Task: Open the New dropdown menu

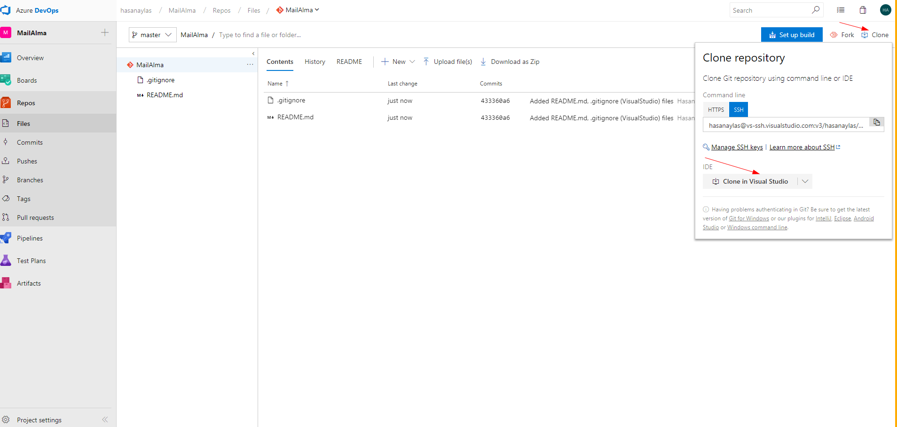Action: (x=398, y=62)
